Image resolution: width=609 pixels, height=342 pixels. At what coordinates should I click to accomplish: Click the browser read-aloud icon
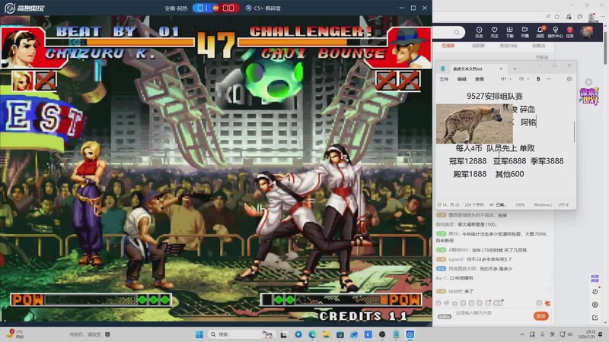pyautogui.click(x=547, y=16)
